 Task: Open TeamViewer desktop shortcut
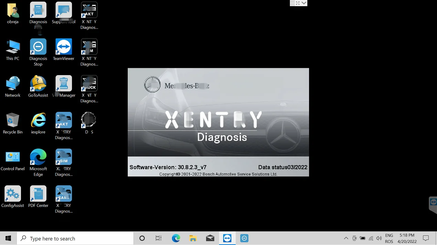(x=64, y=47)
